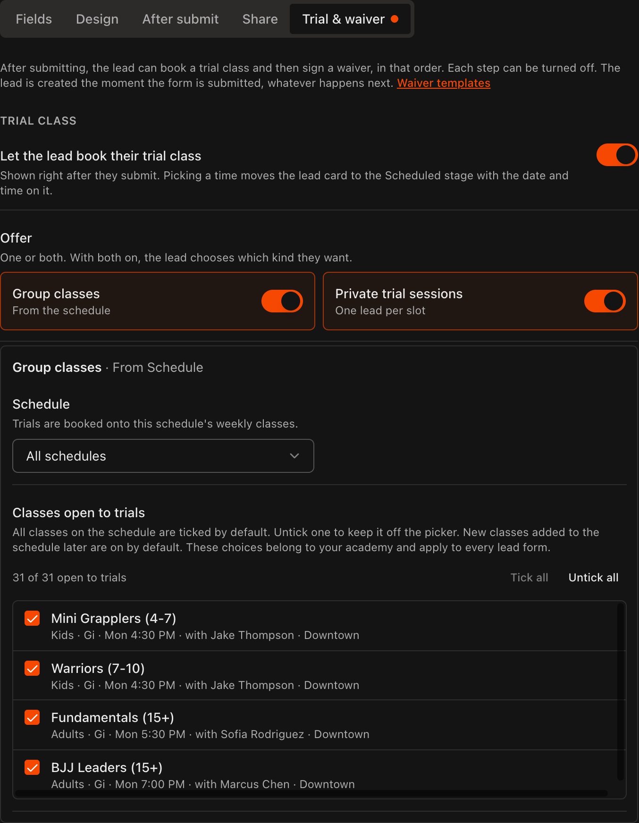Go to the Share tab
The image size is (639, 823).
point(260,19)
